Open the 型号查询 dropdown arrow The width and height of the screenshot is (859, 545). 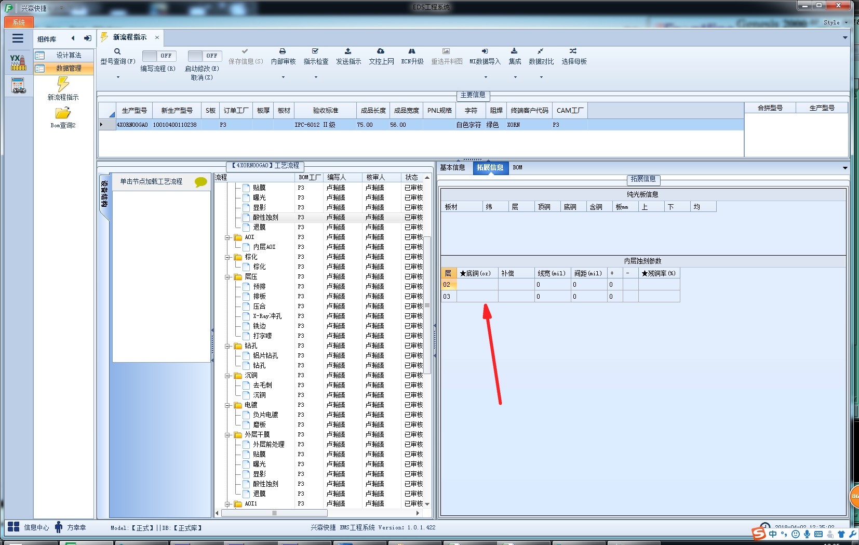pos(118,77)
